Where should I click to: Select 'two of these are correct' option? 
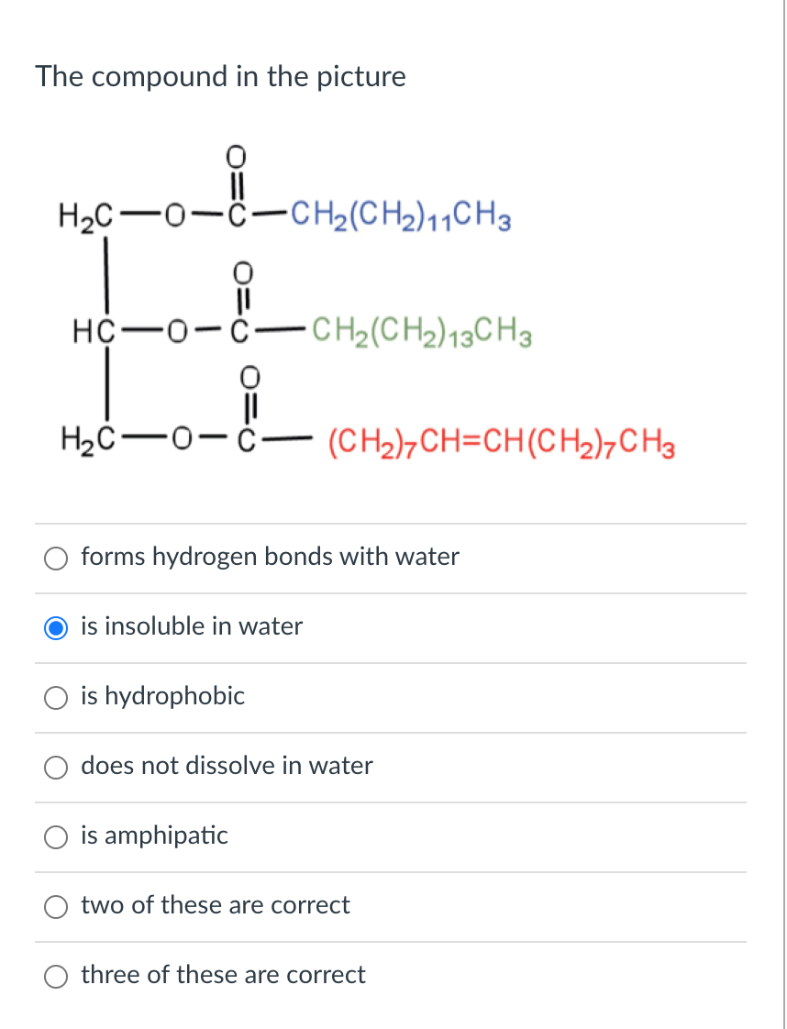click(56, 906)
